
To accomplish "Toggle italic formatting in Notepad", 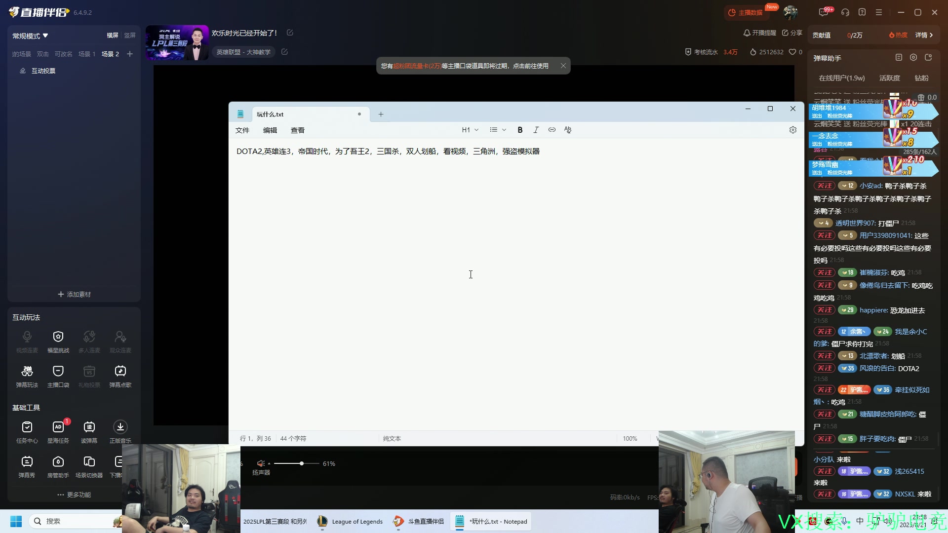I will click(x=536, y=130).
